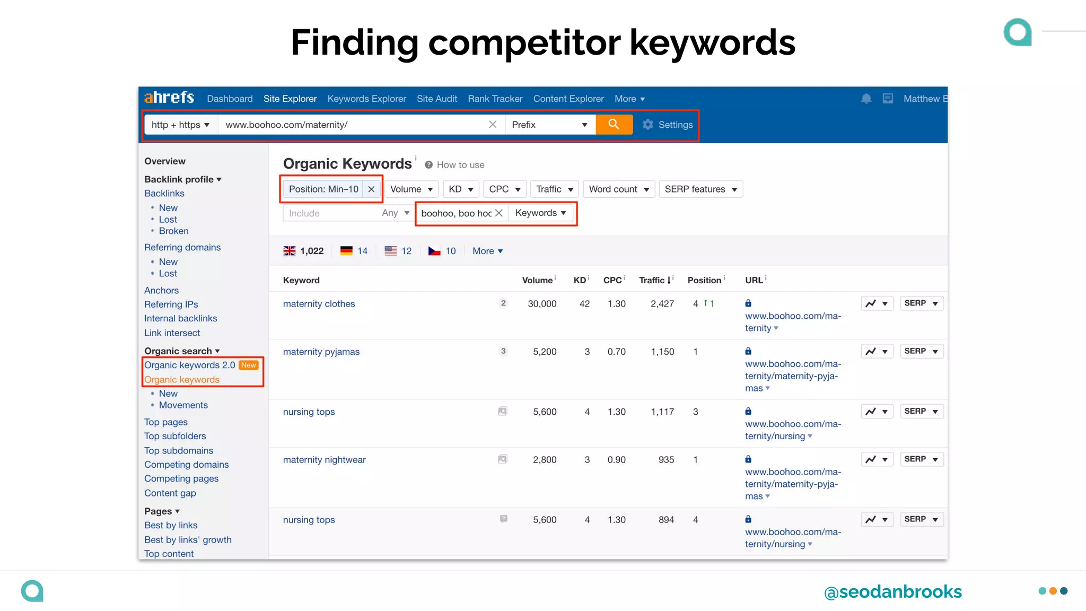Collapse the Pages section
This screenshot has height=611, width=1086.
[x=162, y=511]
